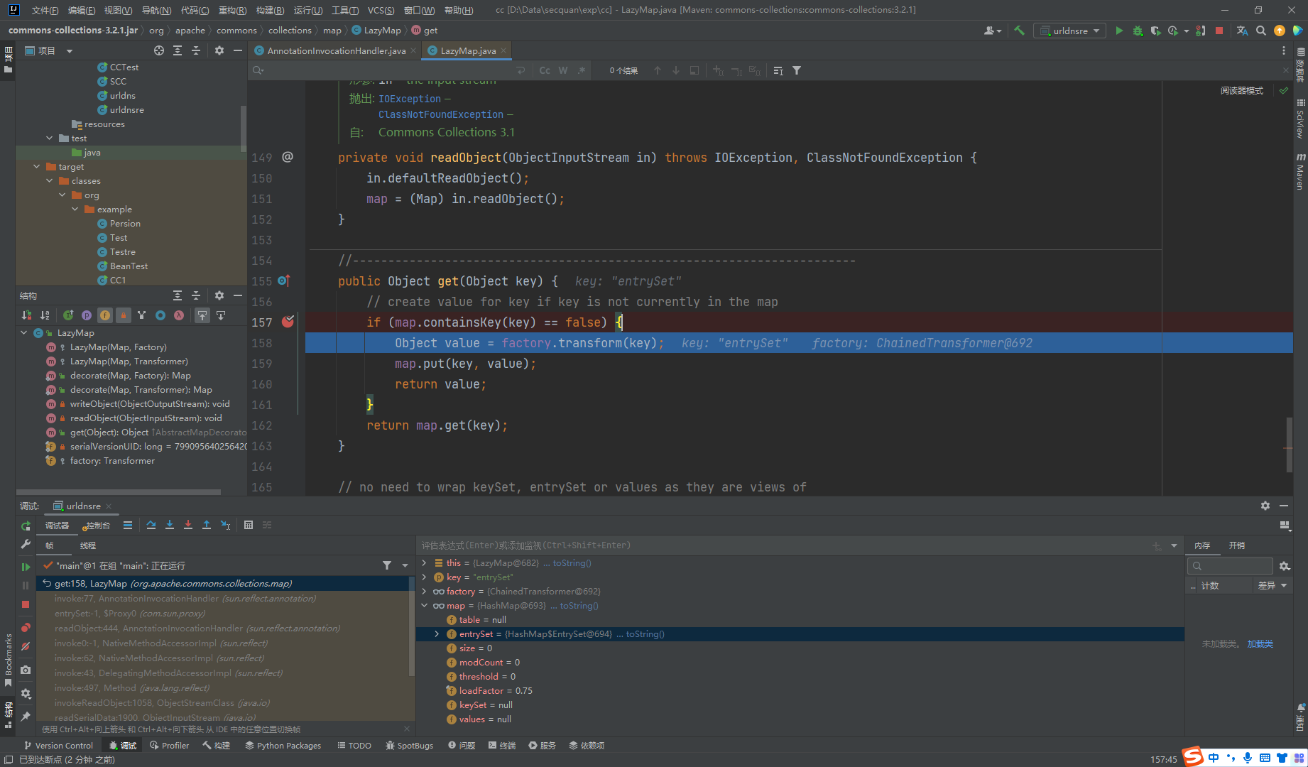
Task: Toggle show lambdas icon in Structure
Action: point(179,315)
